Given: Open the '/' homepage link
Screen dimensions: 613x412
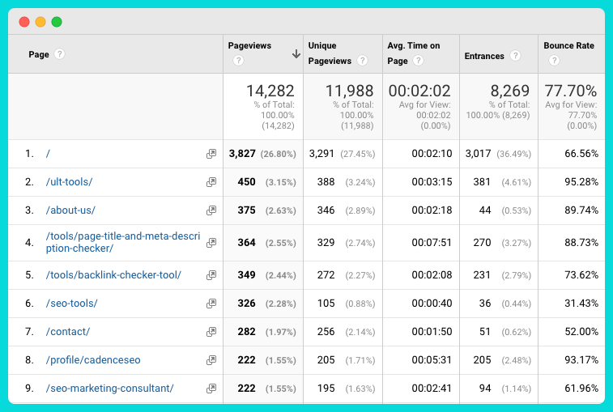Looking at the screenshot, I should pos(48,154).
